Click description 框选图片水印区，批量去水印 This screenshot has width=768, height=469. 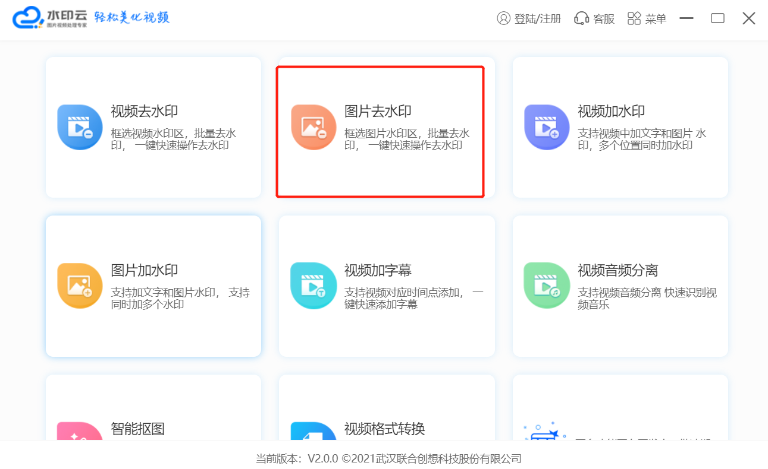pos(407,139)
